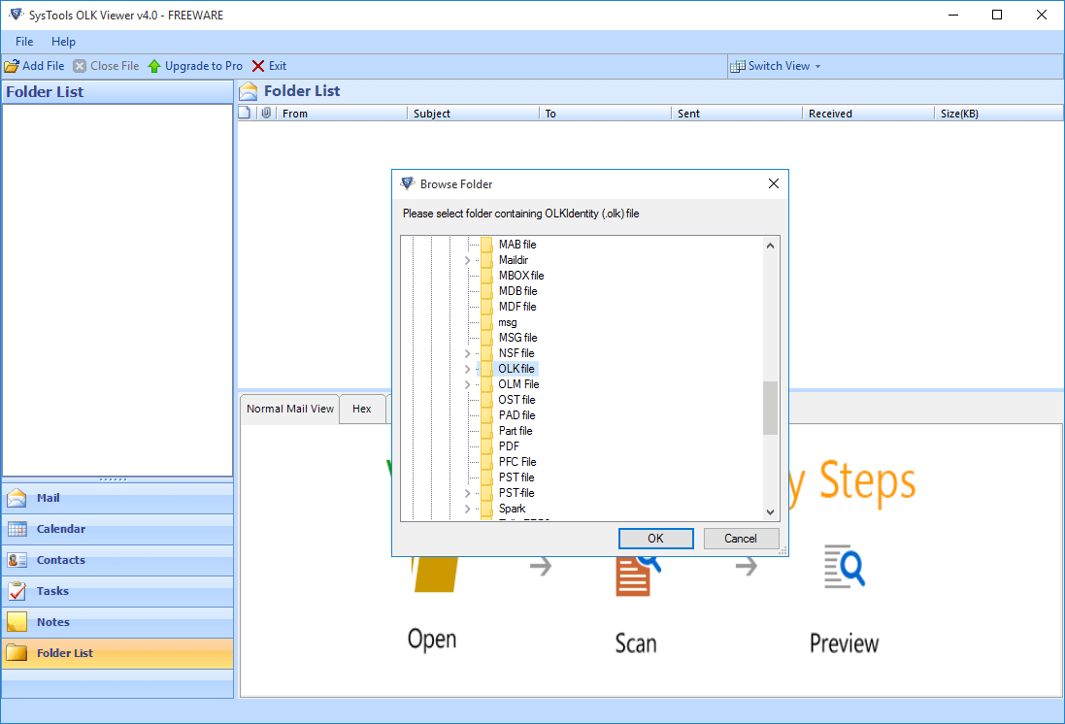
Task: Confirm selection with OK button
Action: (x=655, y=539)
